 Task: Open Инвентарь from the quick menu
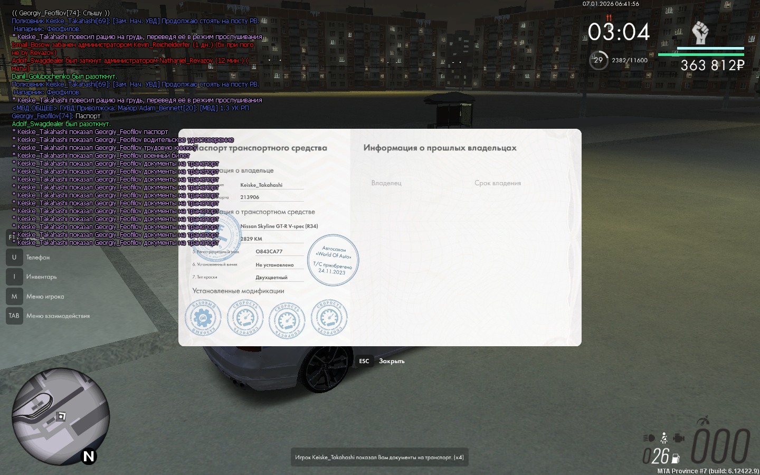(42, 277)
